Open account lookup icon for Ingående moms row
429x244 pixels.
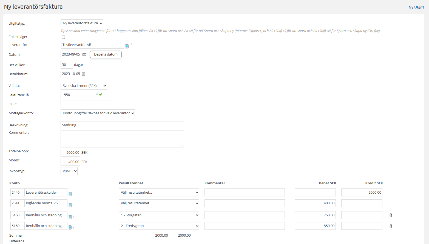point(70,205)
